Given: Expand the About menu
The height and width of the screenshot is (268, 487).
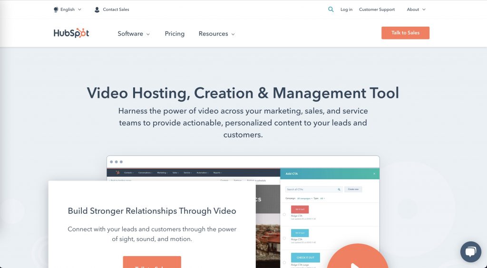Looking at the screenshot, I should point(416,10).
